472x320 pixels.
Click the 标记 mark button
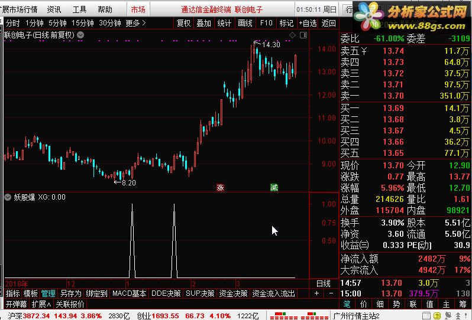click(x=286, y=23)
